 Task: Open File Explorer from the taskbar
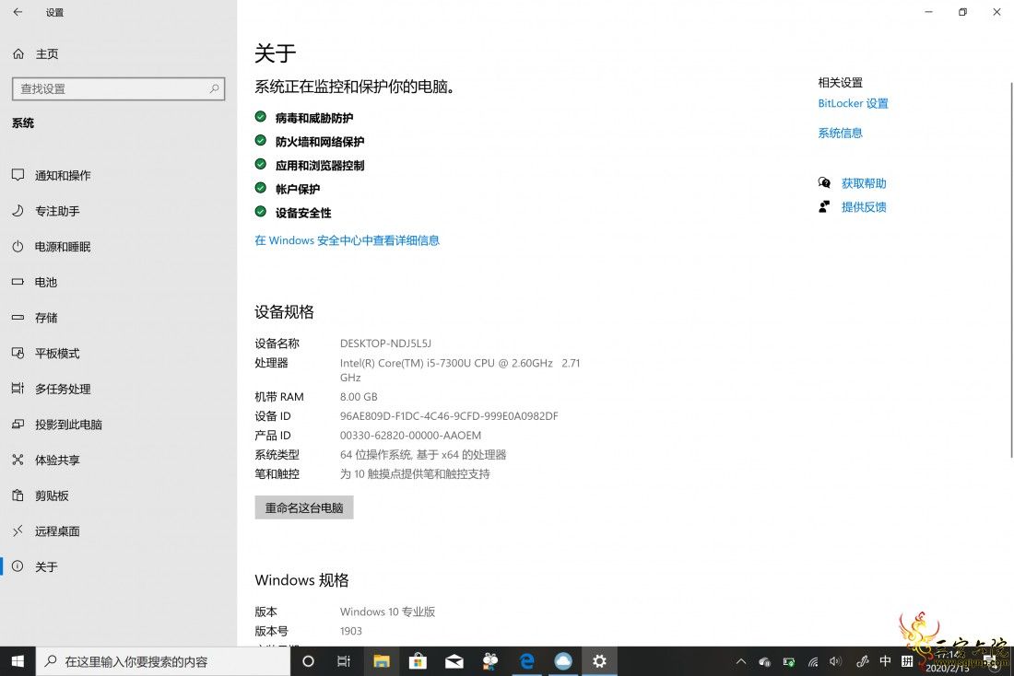[382, 661]
